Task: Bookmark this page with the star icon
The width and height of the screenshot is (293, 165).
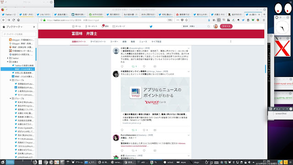Action: click(x=186, y=20)
